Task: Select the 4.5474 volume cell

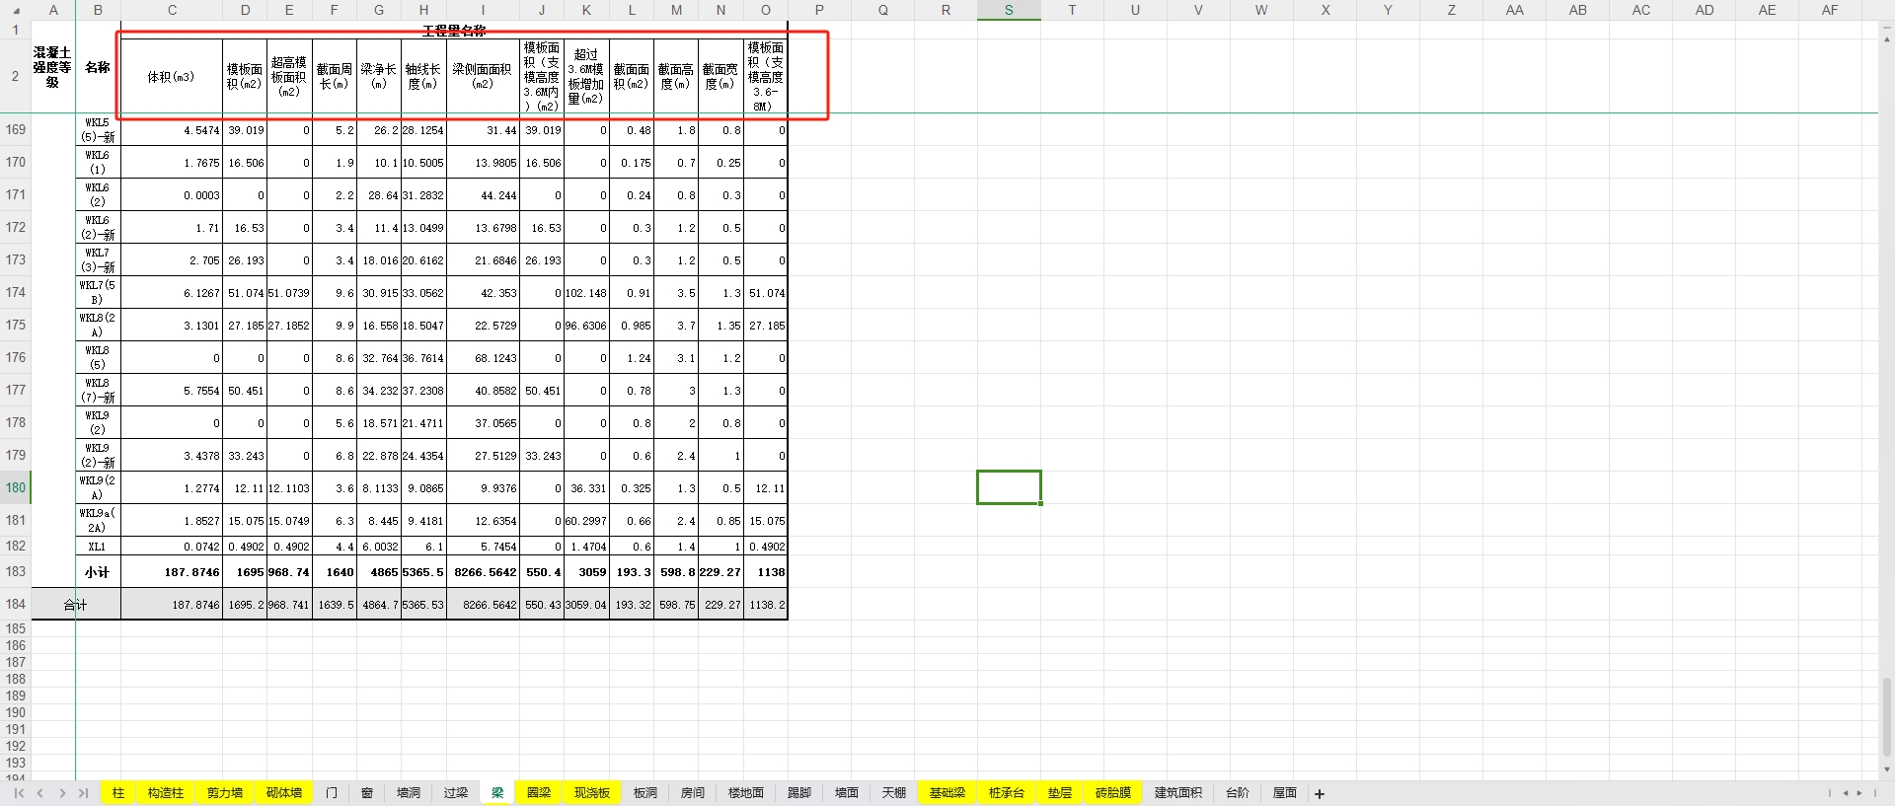Action: click(172, 130)
